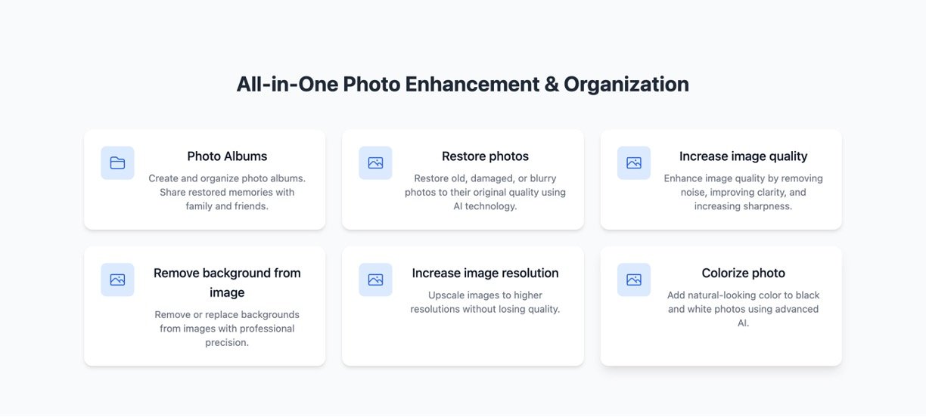The image size is (926, 417).
Task: Click the 'Upscale images to higher resolutions' description
Action: [485, 302]
